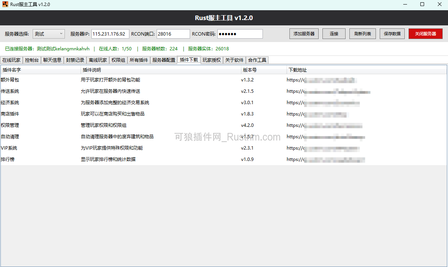
Task: Open the 玩家授权 tab
Action: 211,60
